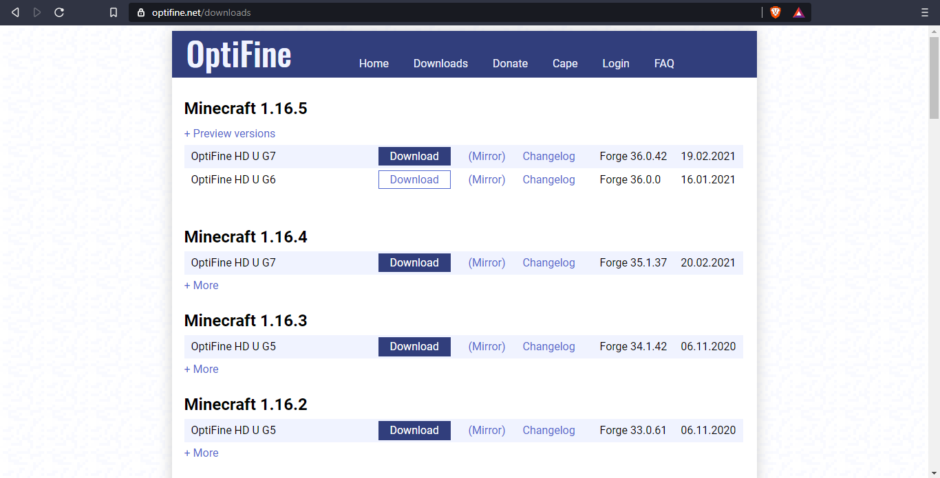View Changelog for 1.16.3 G5

(x=548, y=346)
